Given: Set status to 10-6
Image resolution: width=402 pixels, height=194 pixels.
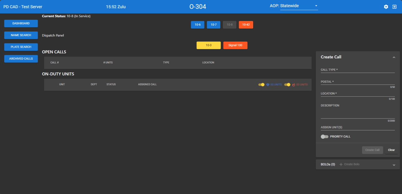Looking at the screenshot, I should tap(197, 25).
